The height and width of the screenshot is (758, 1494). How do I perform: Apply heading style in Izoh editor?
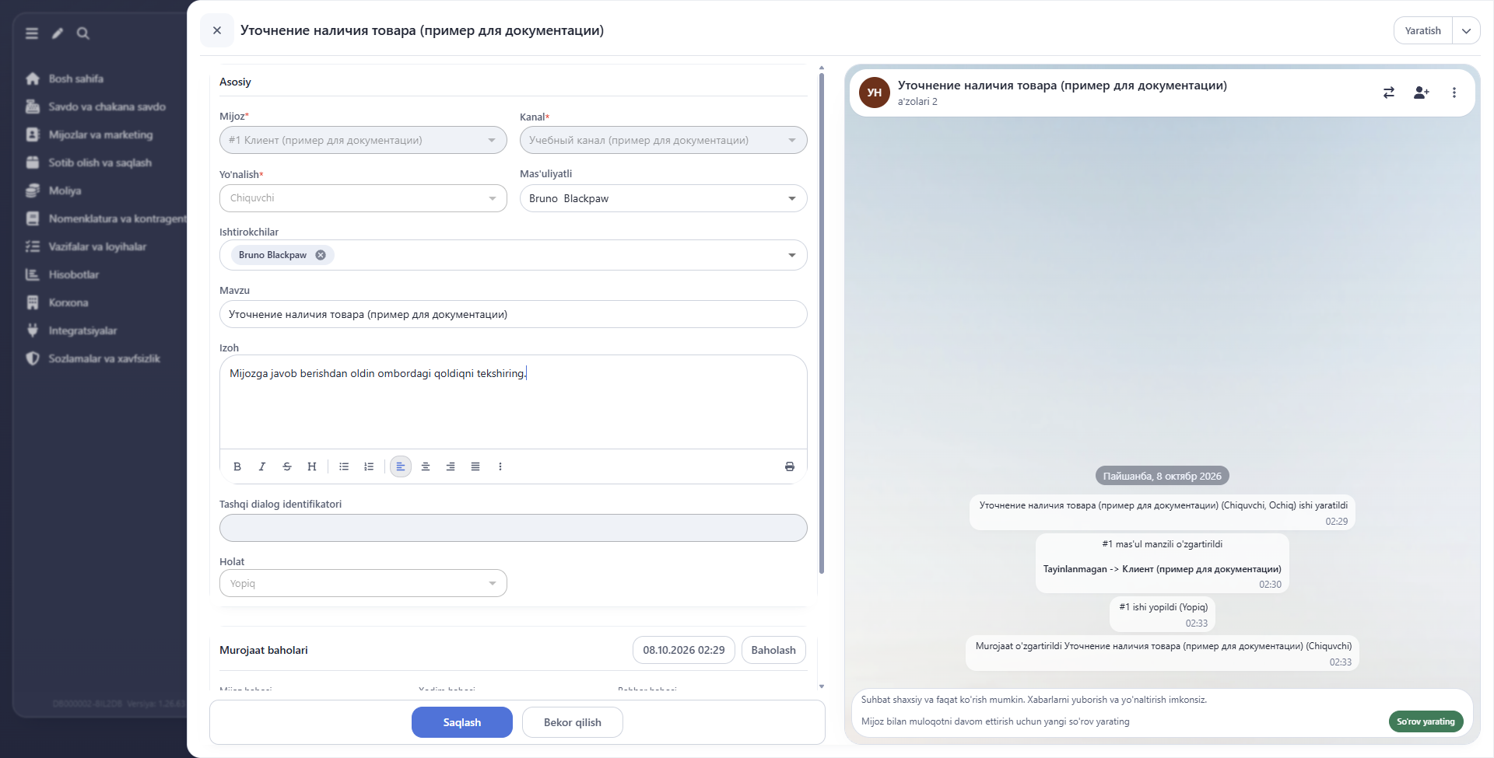312,466
